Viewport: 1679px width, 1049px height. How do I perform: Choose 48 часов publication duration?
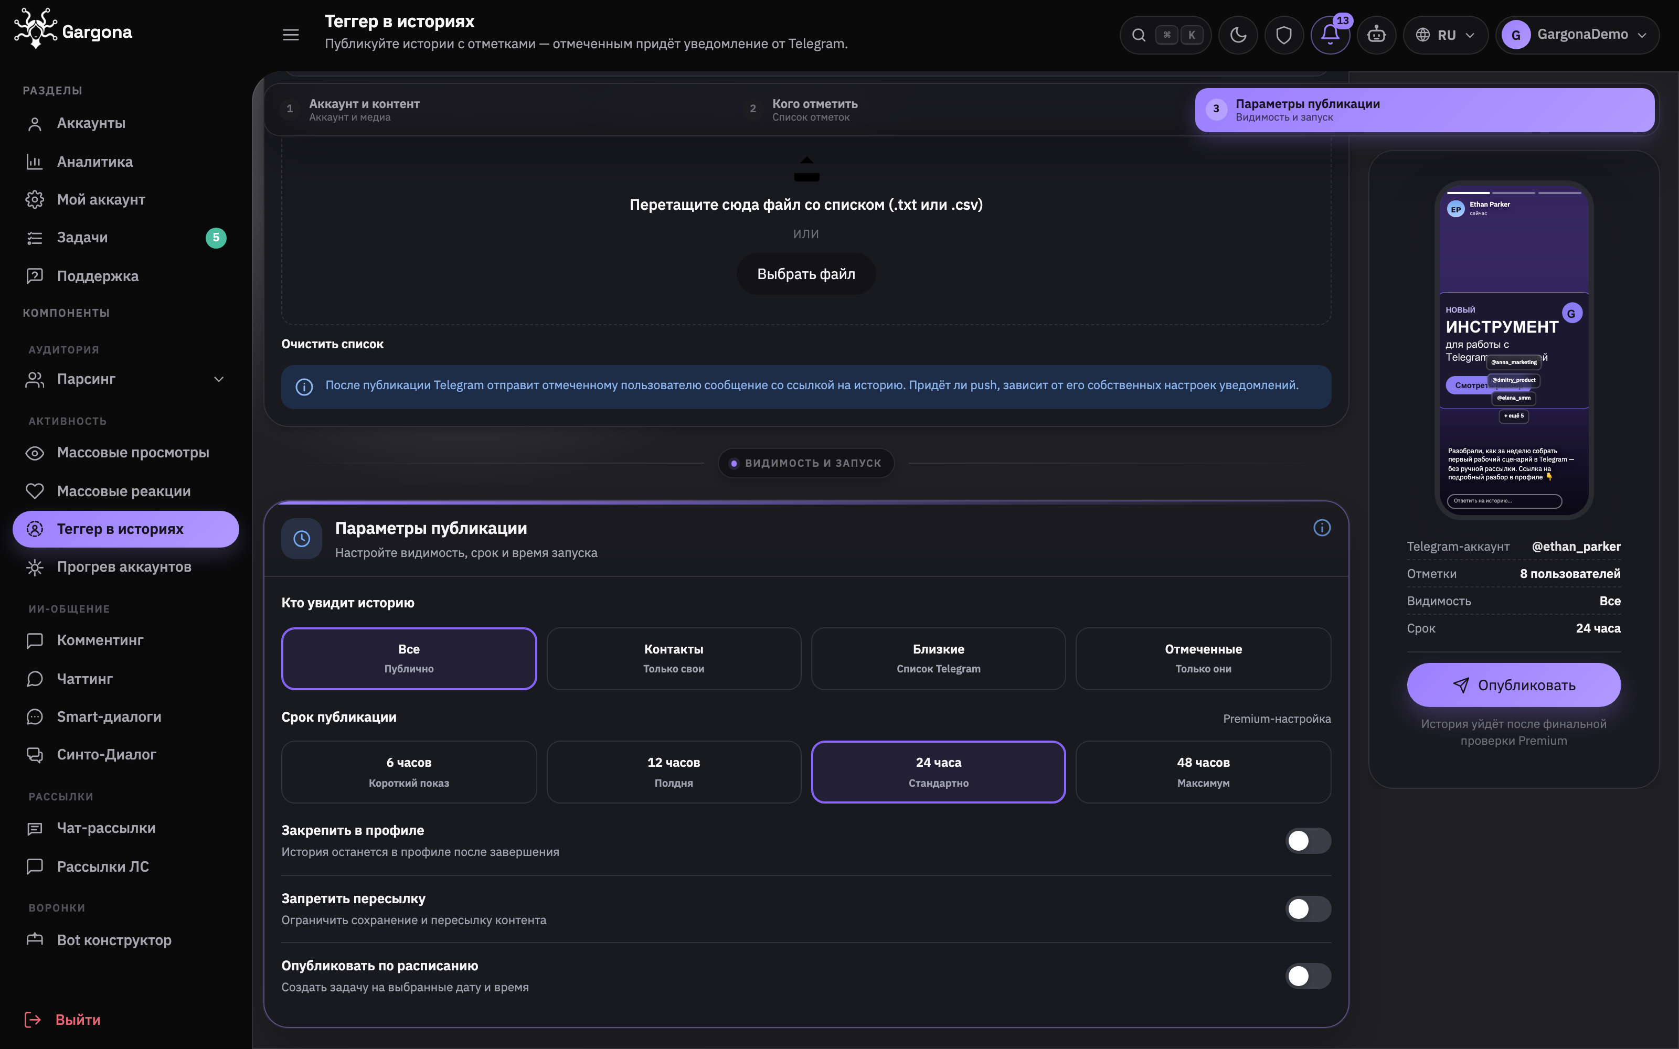[x=1203, y=772]
